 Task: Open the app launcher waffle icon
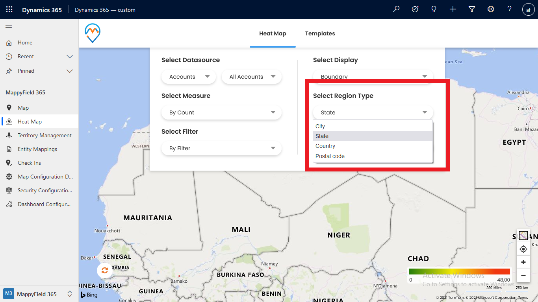coord(9,9)
